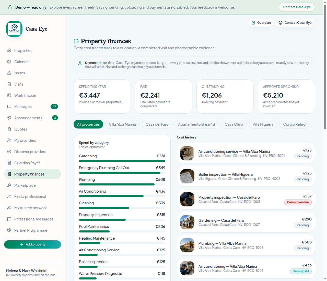Open the Discover providers compass icon
The image size is (327, 281).
tap(9, 151)
